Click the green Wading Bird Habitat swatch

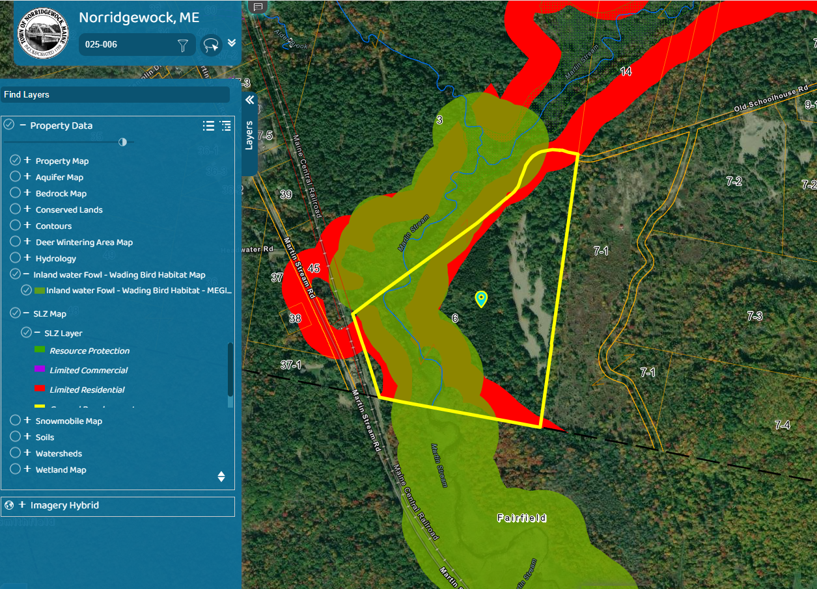(39, 290)
